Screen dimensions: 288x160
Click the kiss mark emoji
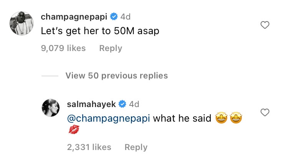73,130
